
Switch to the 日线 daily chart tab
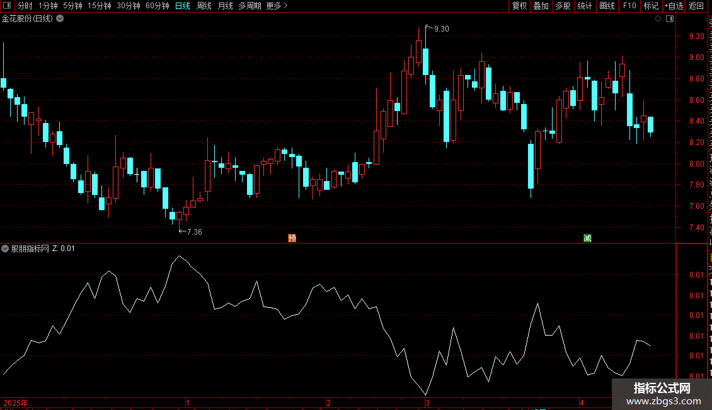coord(183,6)
